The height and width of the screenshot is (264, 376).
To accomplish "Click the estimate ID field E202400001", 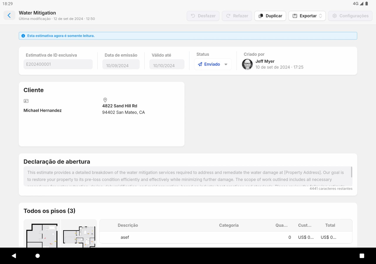I will pos(58,64).
